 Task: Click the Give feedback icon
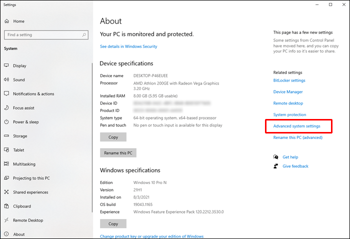275,166
